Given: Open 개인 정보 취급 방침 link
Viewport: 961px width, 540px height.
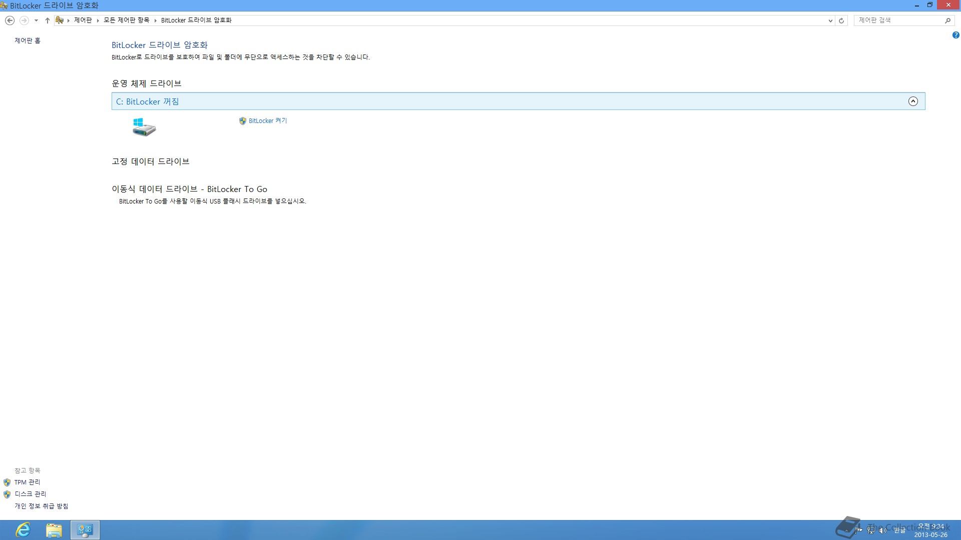Looking at the screenshot, I should click(x=42, y=506).
